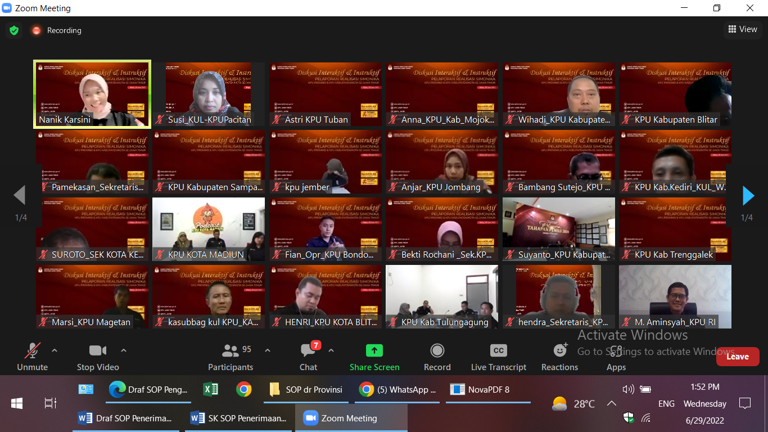
Task: Select Nanik Karsini's video tile
Action: pyautogui.click(x=92, y=94)
